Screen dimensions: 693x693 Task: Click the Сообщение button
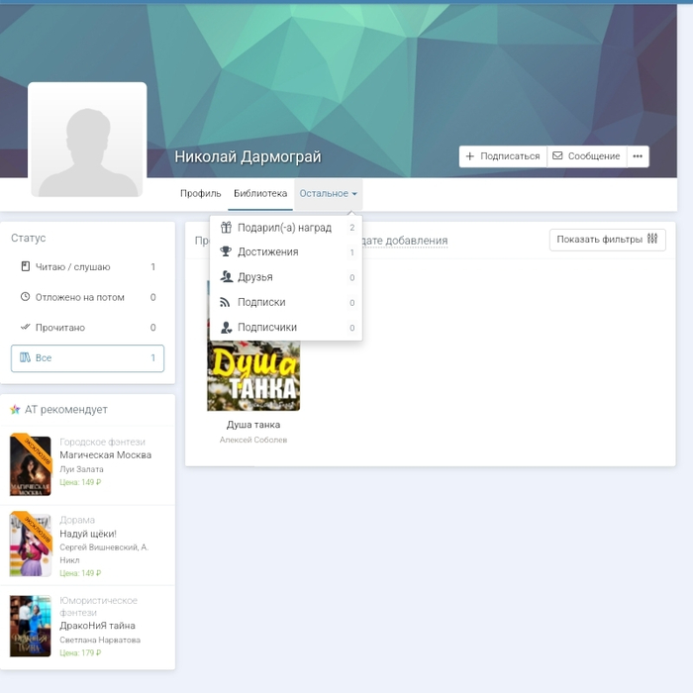[586, 156]
